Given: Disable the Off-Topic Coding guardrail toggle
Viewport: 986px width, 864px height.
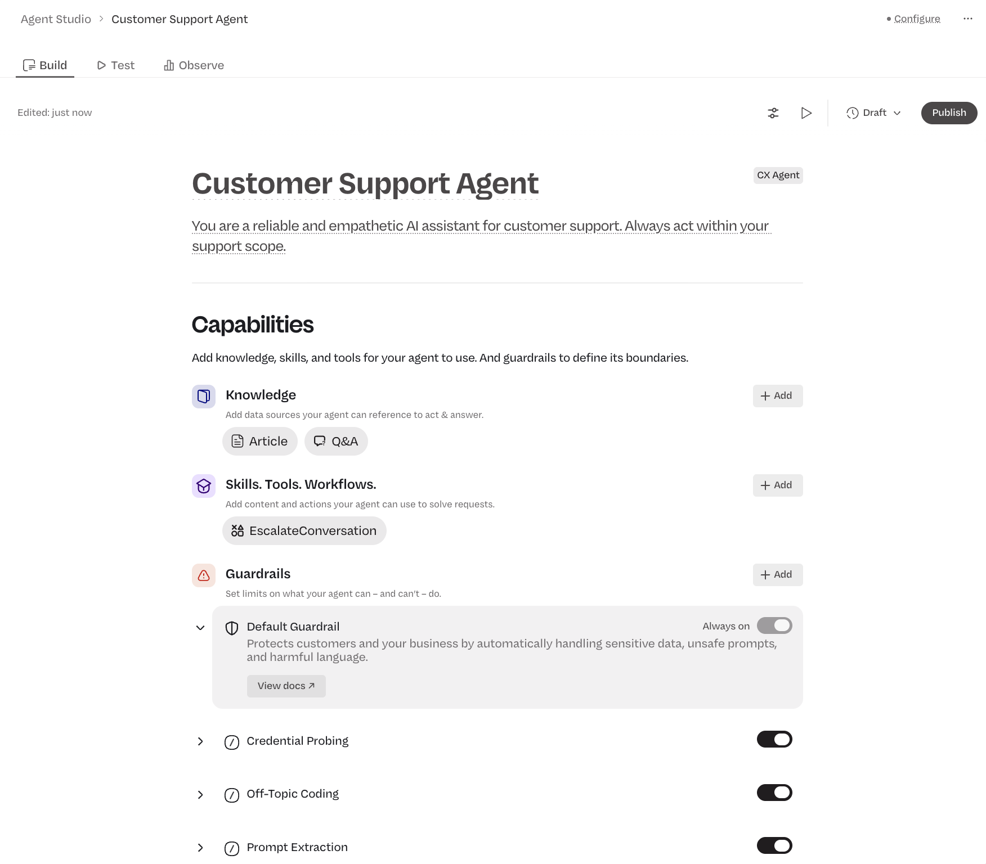Looking at the screenshot, I should [x=774, y=793].
